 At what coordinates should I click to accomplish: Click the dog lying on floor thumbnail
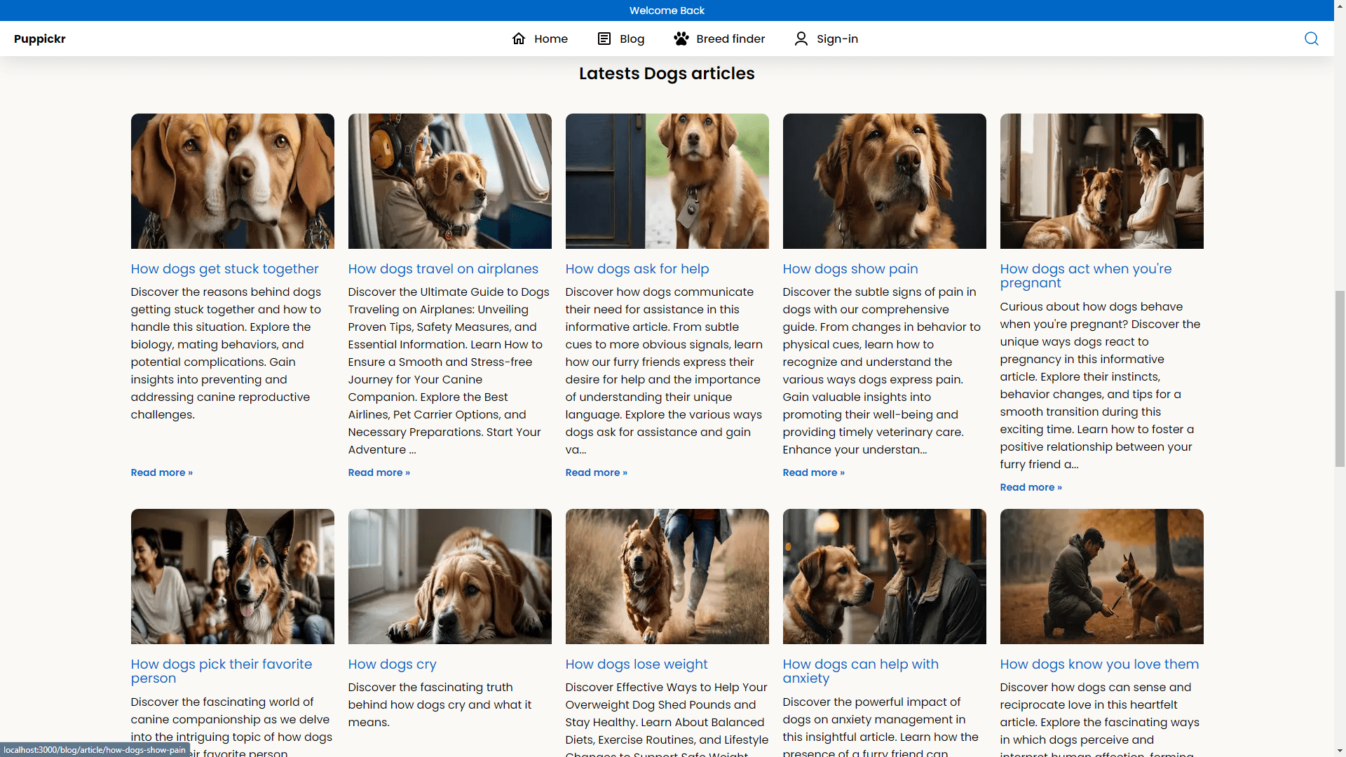point(449,576)
